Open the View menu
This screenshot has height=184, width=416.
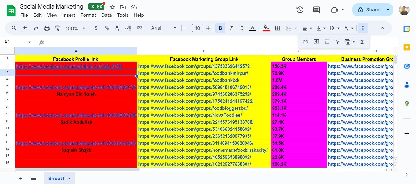click(52, 15)
